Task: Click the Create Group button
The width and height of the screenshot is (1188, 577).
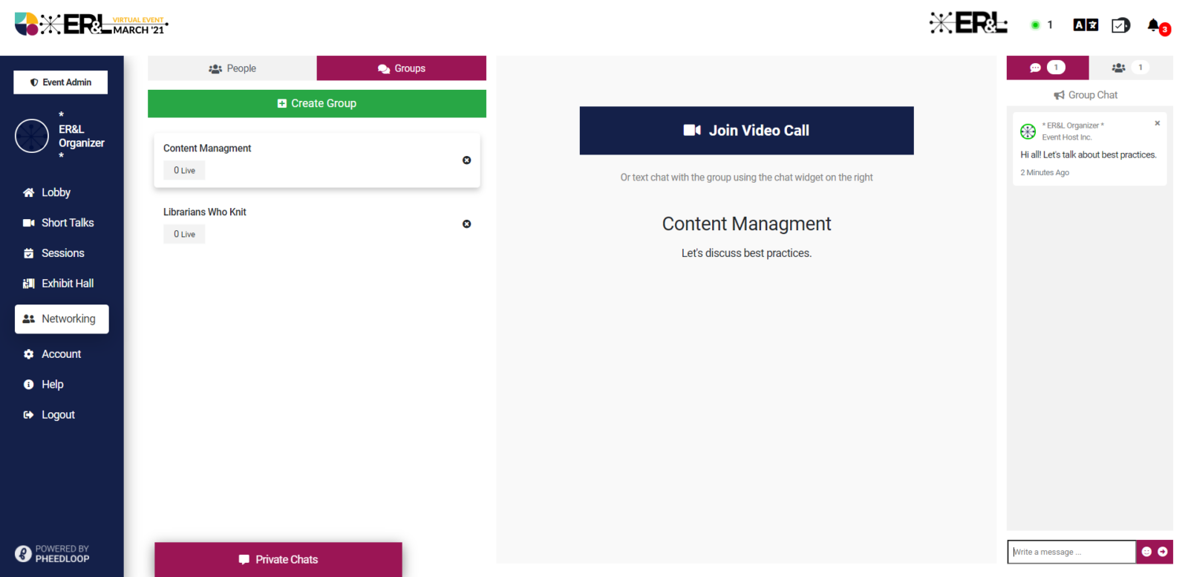Action: pyautogui.click(x=316, y=104)
